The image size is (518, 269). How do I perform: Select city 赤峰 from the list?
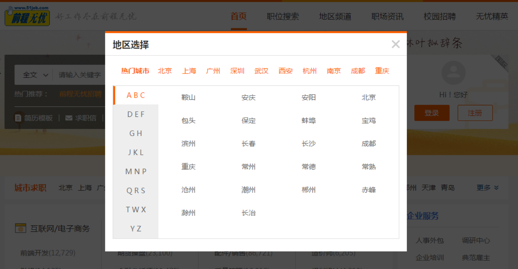click(x=369, y=190)
